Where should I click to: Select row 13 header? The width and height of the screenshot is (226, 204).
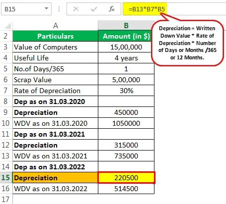point(6,156)
